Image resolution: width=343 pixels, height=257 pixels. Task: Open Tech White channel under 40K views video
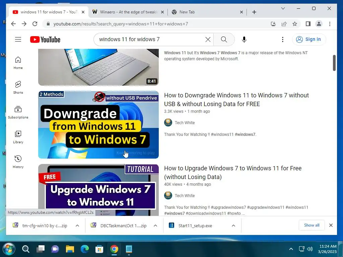185,195
